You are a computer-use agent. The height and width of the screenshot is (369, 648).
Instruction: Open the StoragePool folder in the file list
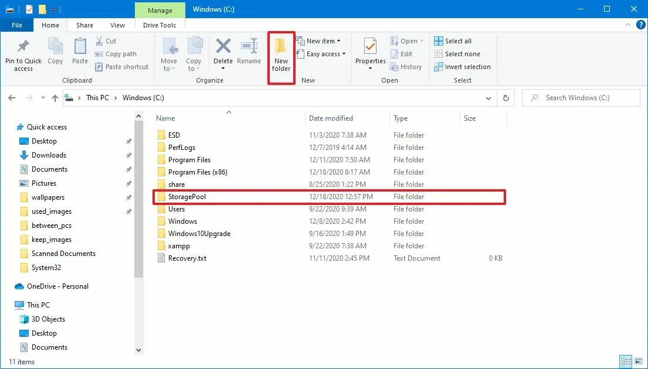point(188,196)
